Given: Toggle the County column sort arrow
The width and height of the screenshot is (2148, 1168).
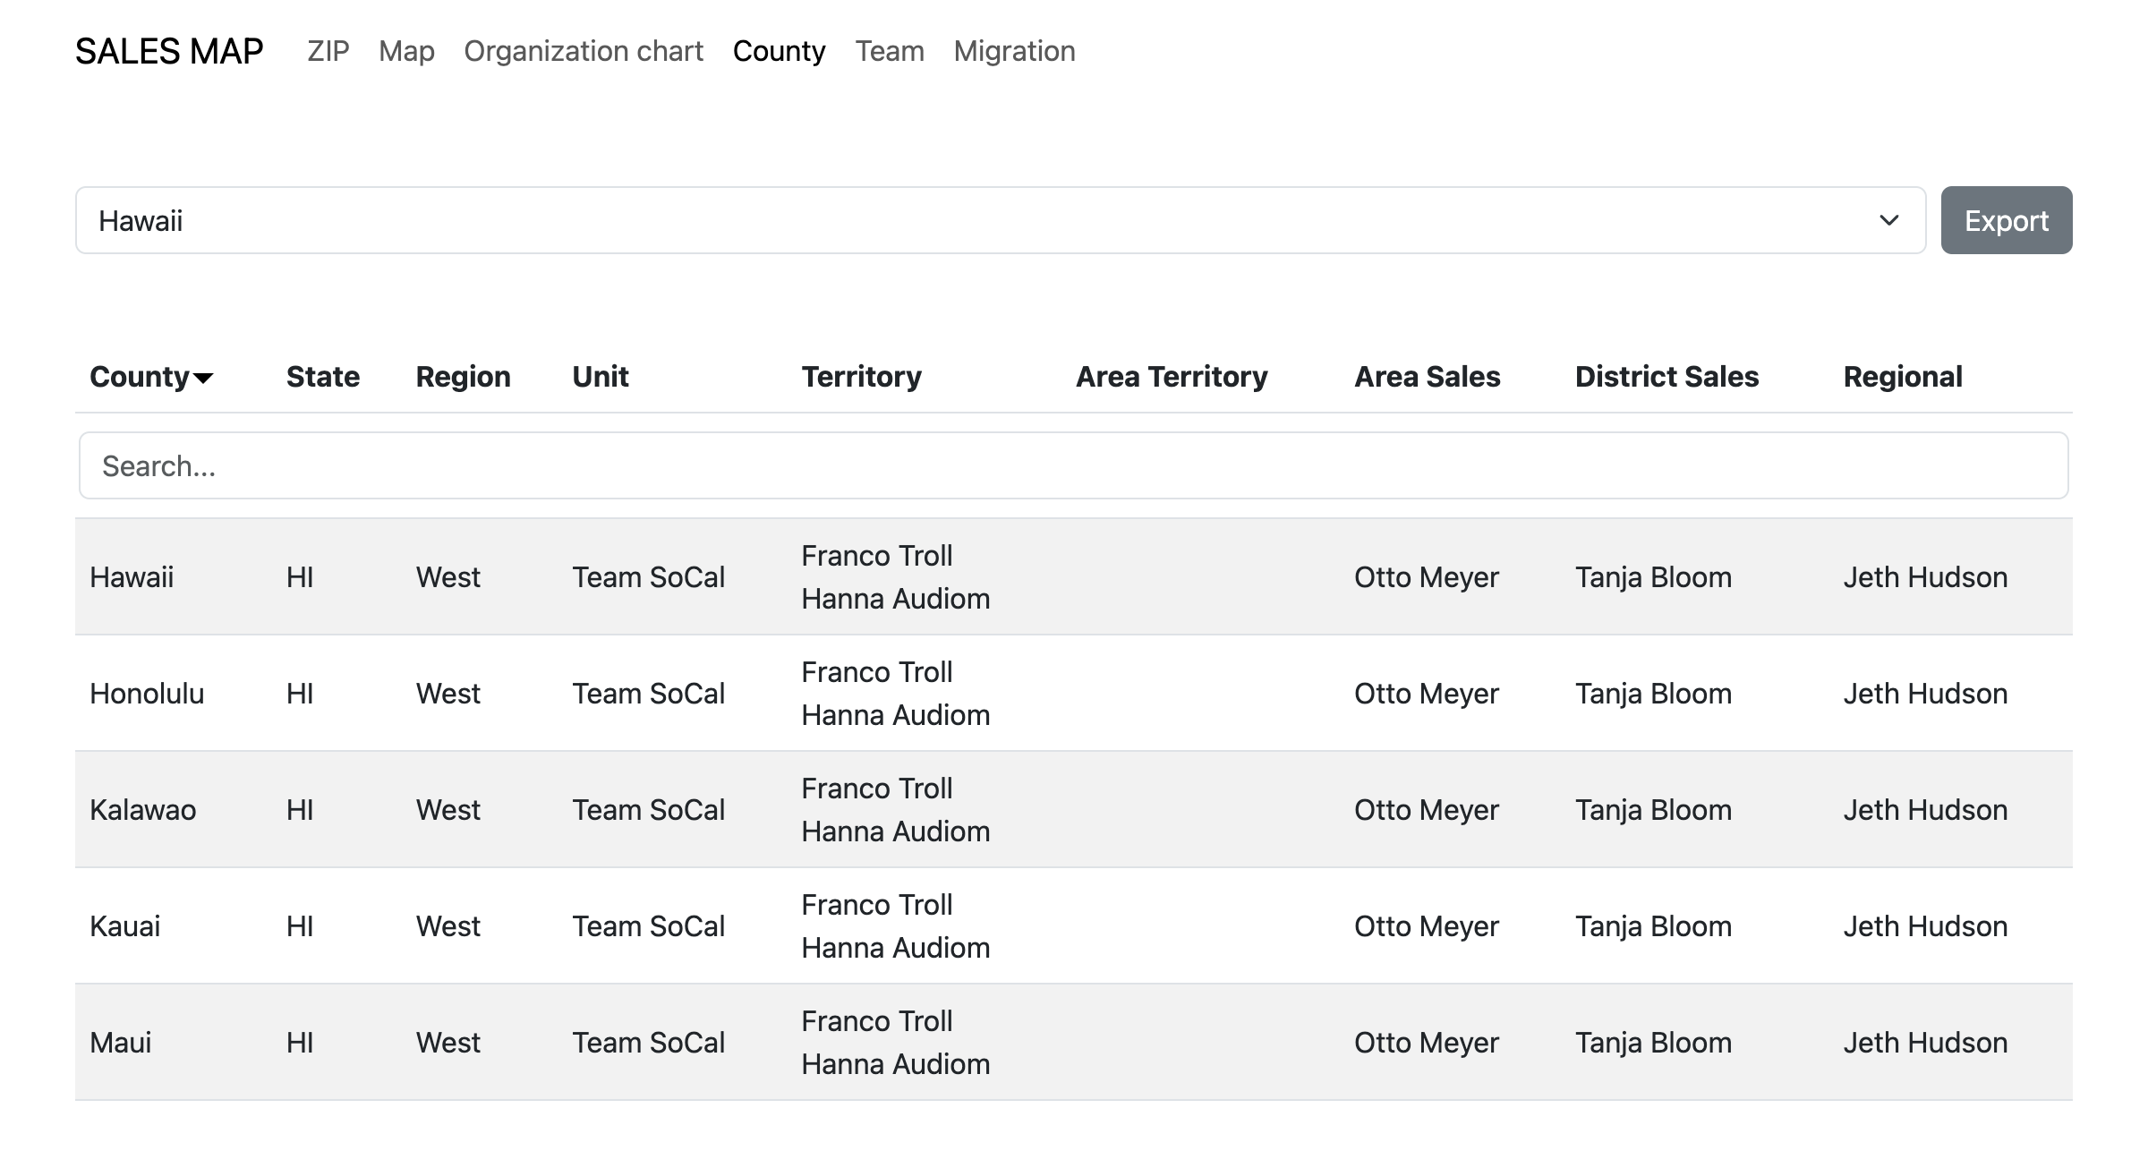Looking at the screenshot, I should tap(205, 379).
